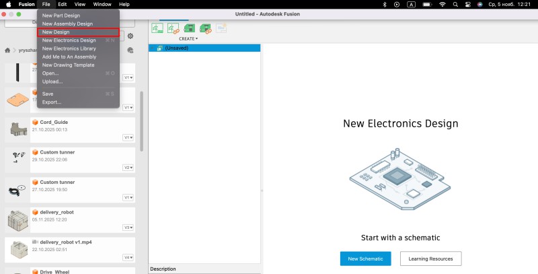Open the Window menu
Viewport: 538px width, 274px height.
(102, 5)
